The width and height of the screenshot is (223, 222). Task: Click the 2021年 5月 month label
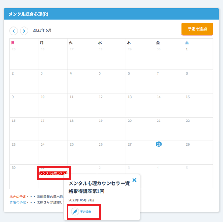click(42, 30)
